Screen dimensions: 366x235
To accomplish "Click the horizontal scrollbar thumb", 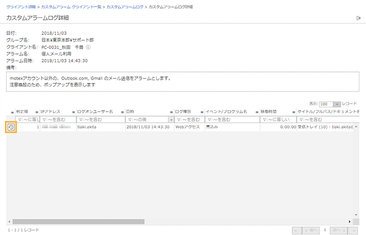I will pos(76,222).
